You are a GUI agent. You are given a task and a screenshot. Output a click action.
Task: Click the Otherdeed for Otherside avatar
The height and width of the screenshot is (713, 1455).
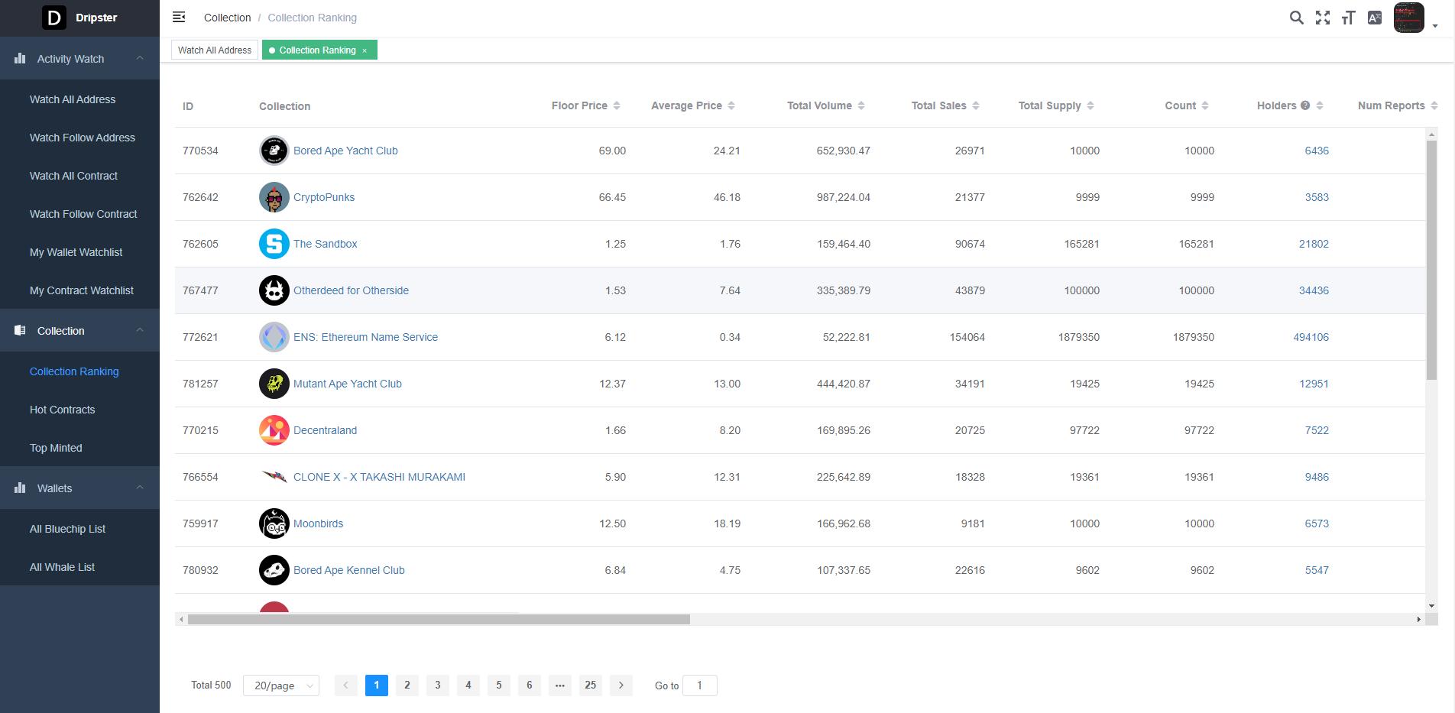pyautogui.click(x=274, y=290)
